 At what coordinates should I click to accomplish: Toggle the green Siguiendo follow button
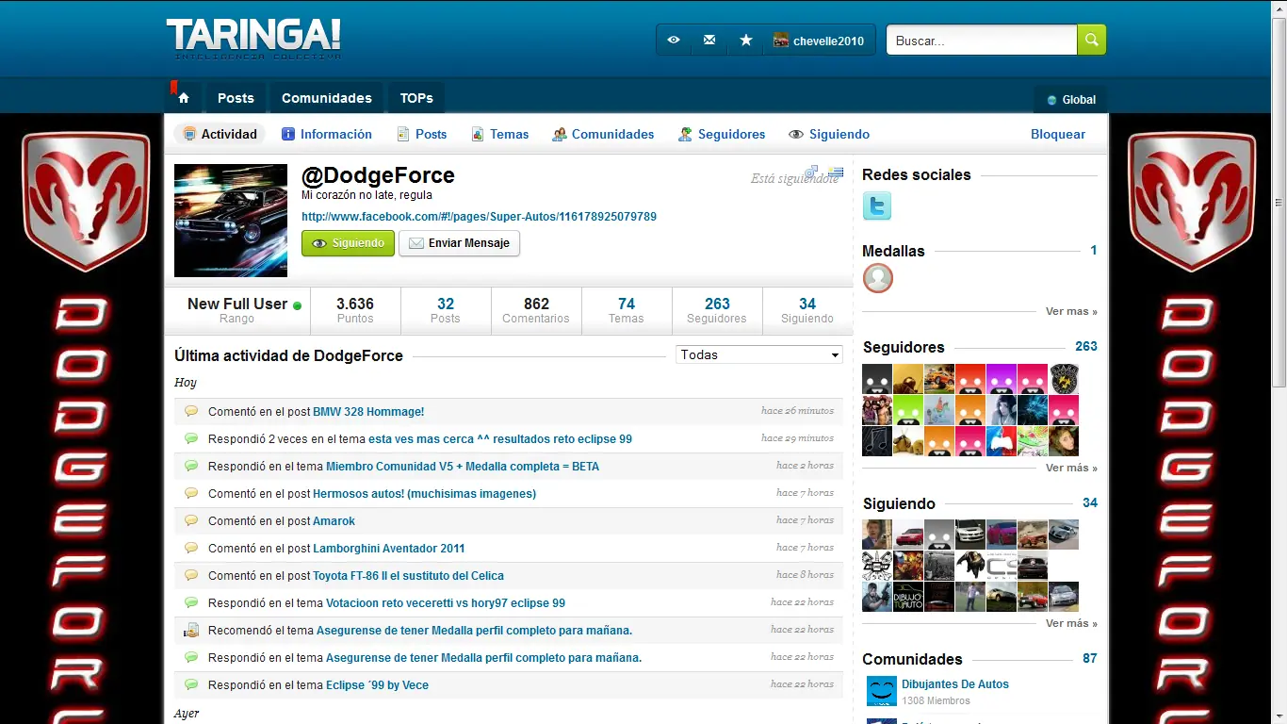(x=348, y=243)
